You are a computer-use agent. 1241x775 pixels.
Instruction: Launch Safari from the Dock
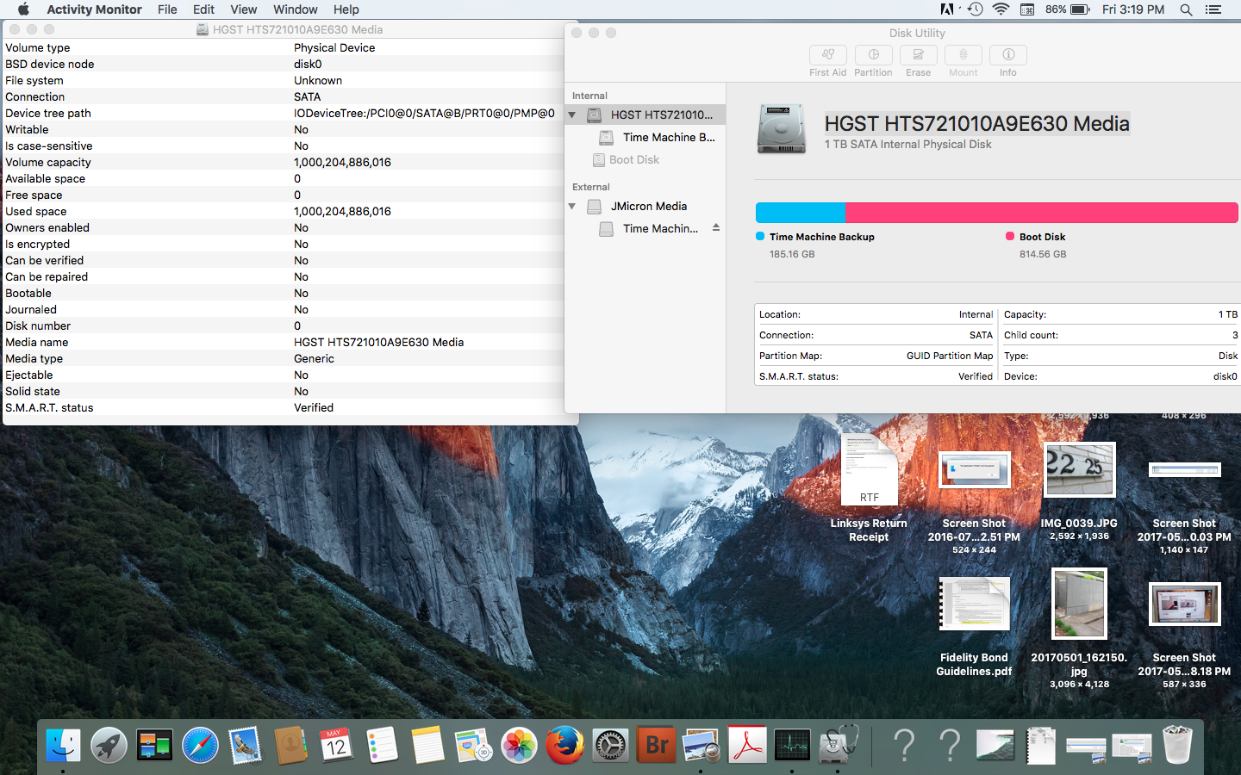click(200, 745)
